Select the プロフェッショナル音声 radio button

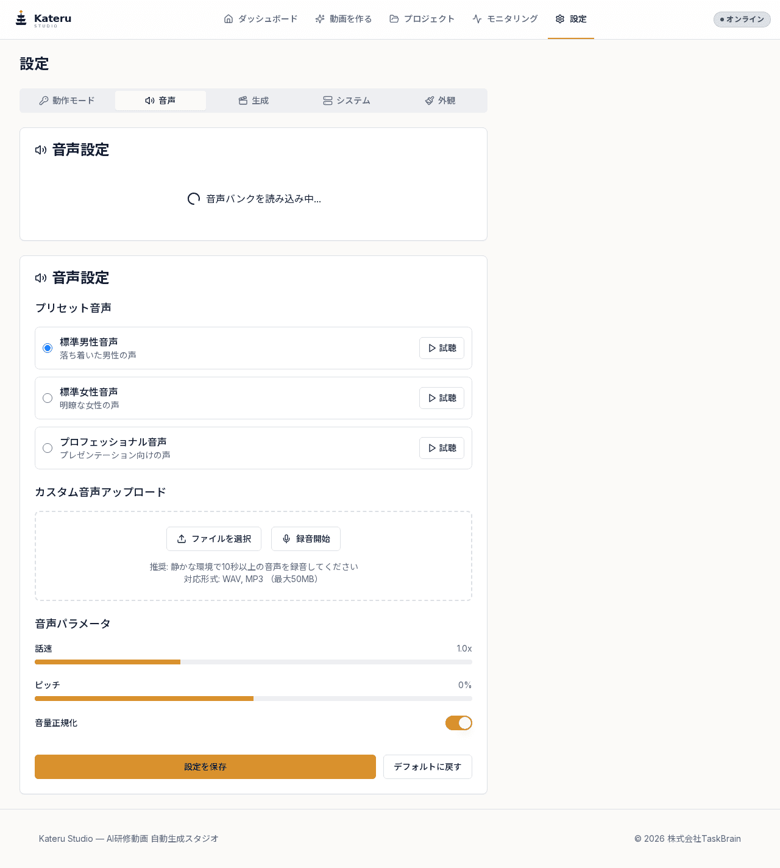(48, 448)
